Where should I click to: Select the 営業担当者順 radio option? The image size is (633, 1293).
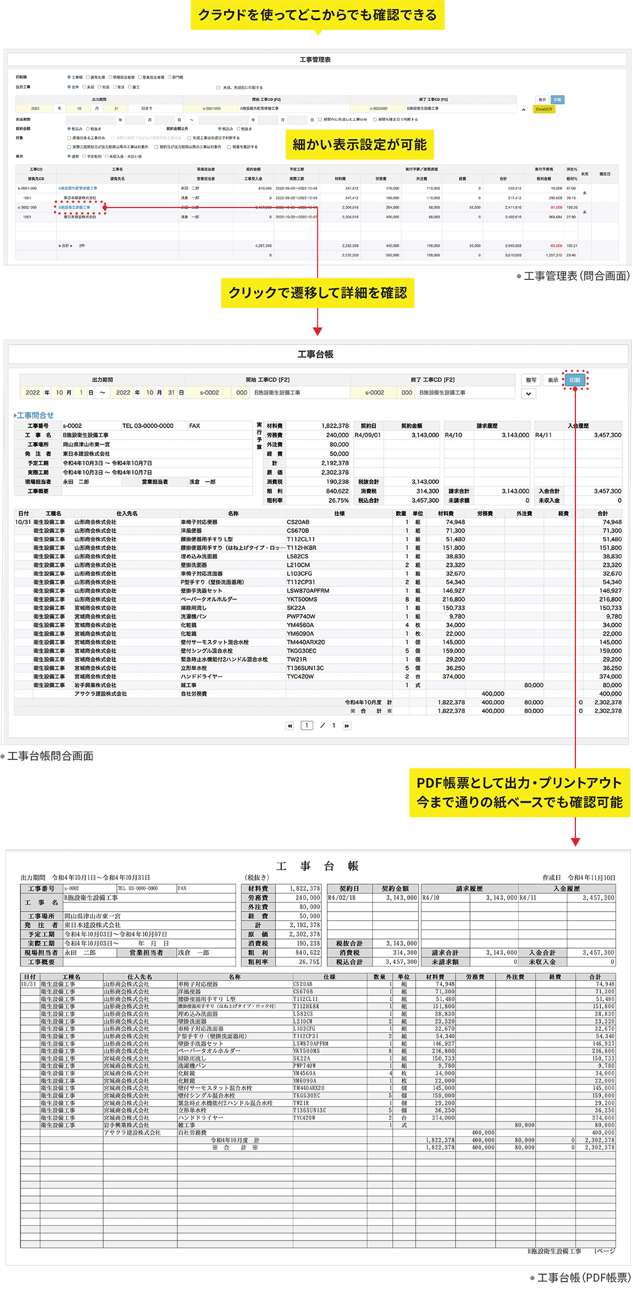click(x=139, y=77)
